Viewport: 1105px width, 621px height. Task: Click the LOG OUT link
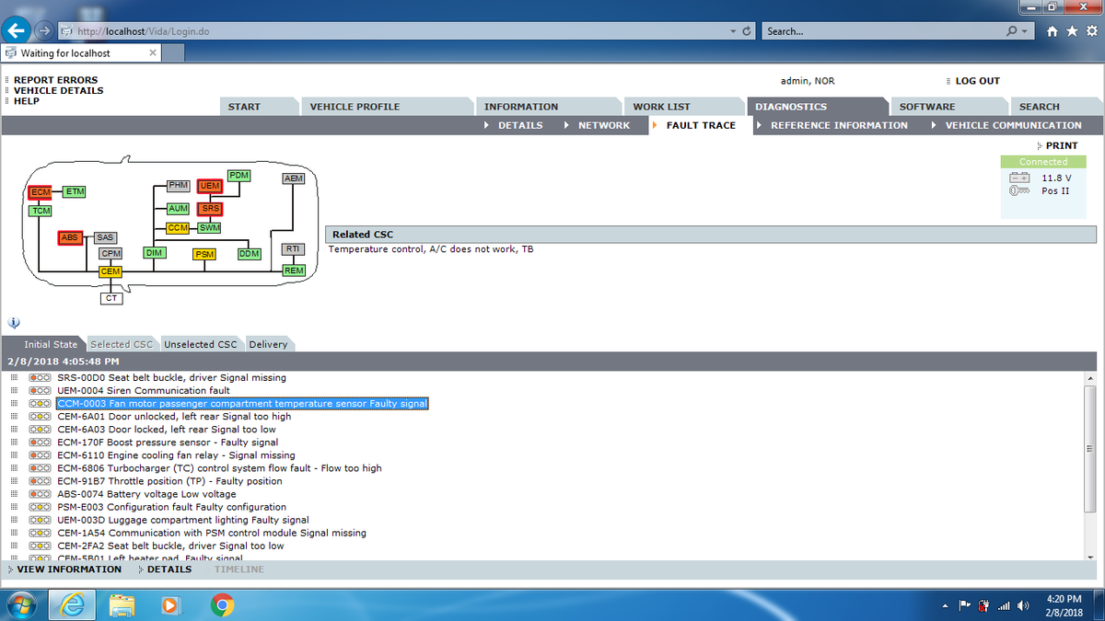pos(977,81)
